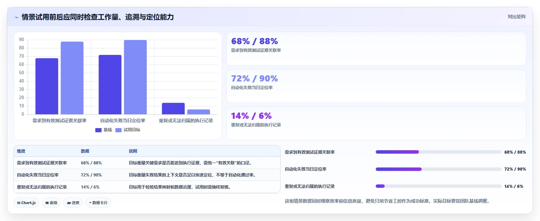Click the description mentioning 试用时需抽样复核
540x221 pixels.
[180, 187]
